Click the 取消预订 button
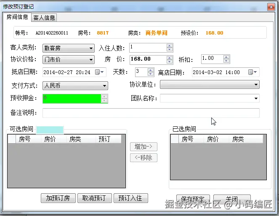 [x=95, y=198]
